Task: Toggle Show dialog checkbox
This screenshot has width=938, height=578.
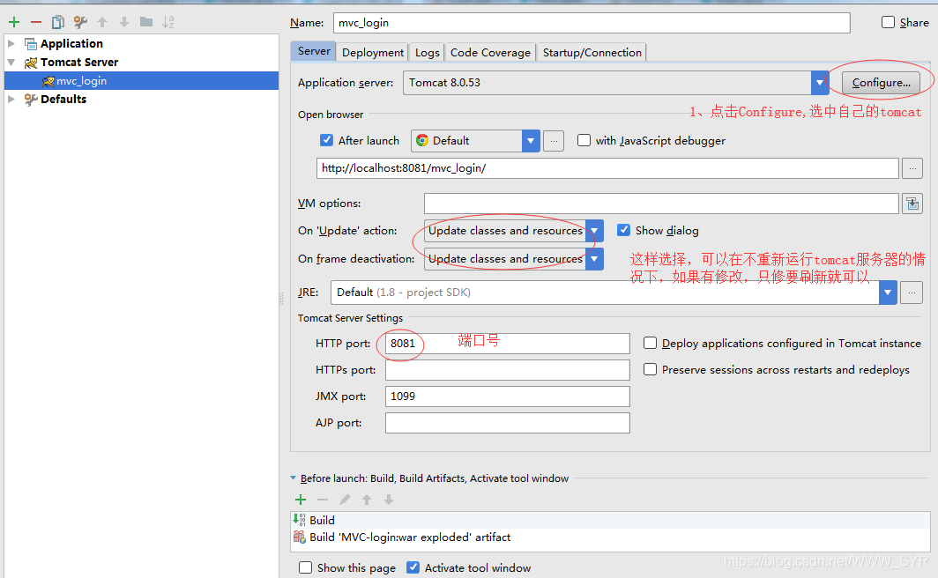Action: tap(624, 230)
